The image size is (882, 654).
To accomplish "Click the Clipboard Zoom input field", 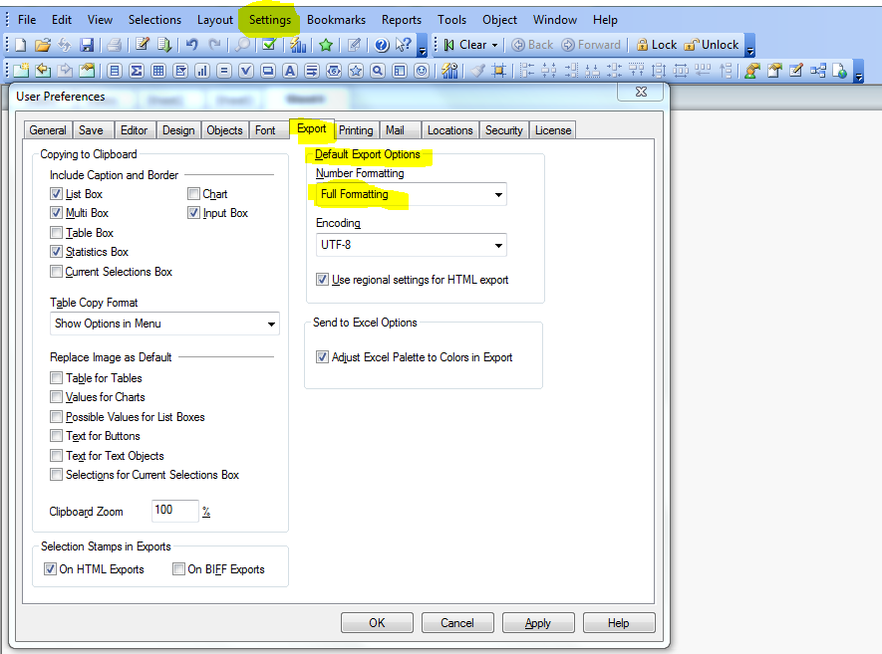I will pos(175,511).
